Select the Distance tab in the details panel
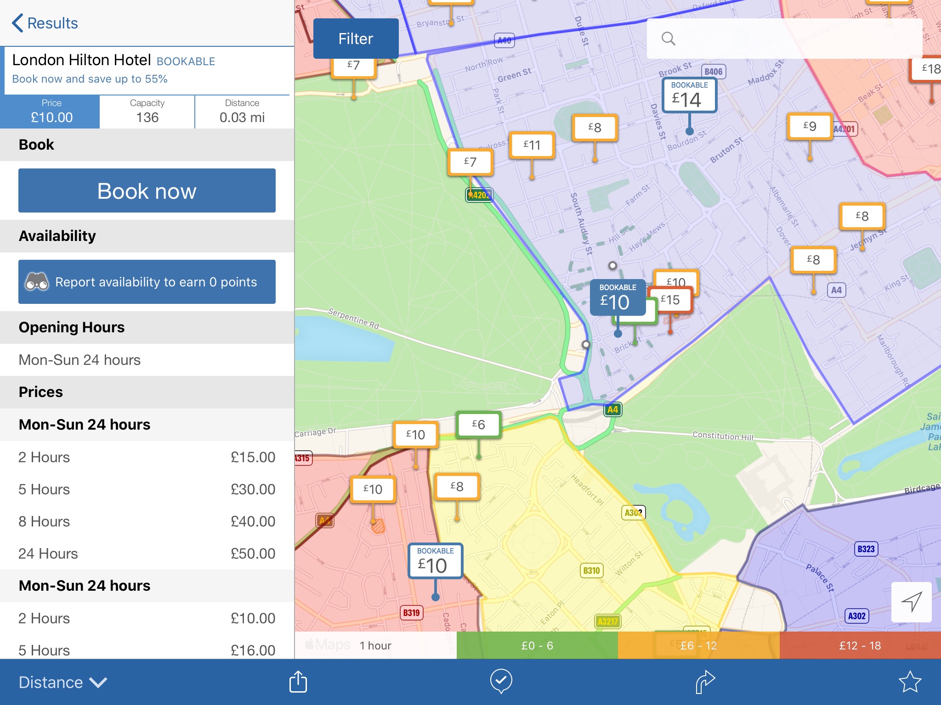The image size is (941, 705). point(242,112)
